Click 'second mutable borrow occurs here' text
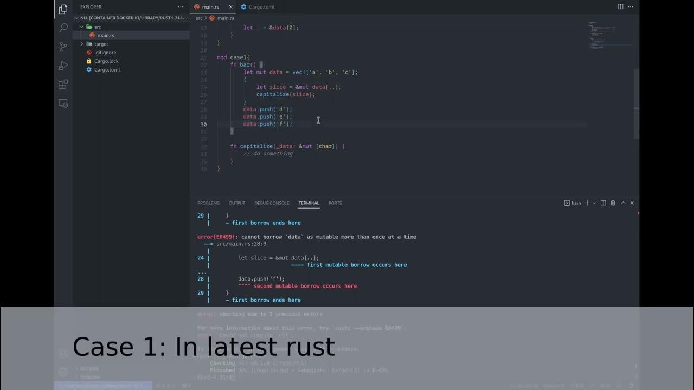This screenshot has width=694, height=390. click(x=305, y=286)
